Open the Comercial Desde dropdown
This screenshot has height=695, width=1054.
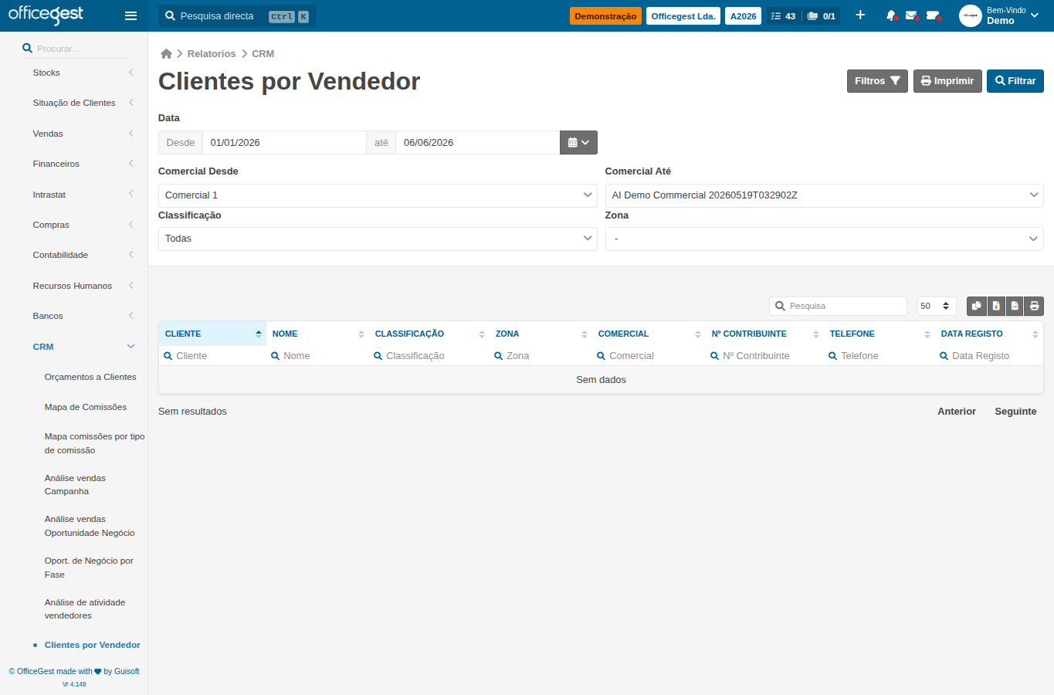point(378,195)
